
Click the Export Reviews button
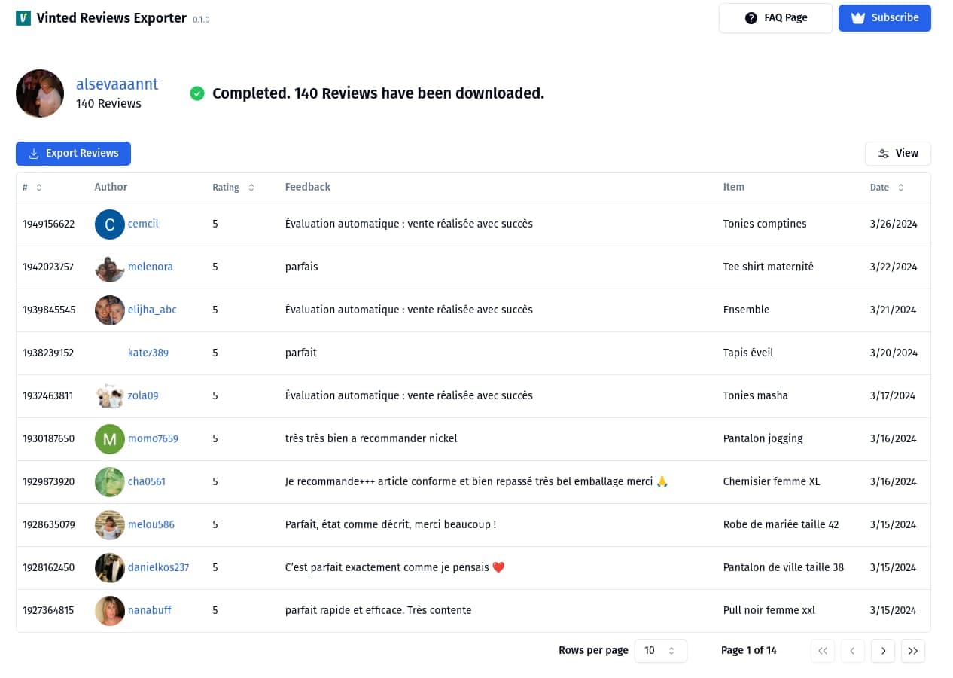pos(73,154)
